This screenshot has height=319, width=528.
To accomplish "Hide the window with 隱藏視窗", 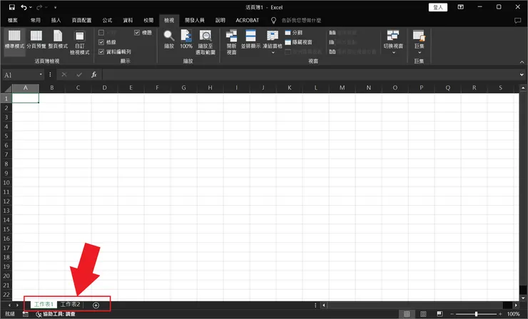I will (x=298, y=42).
